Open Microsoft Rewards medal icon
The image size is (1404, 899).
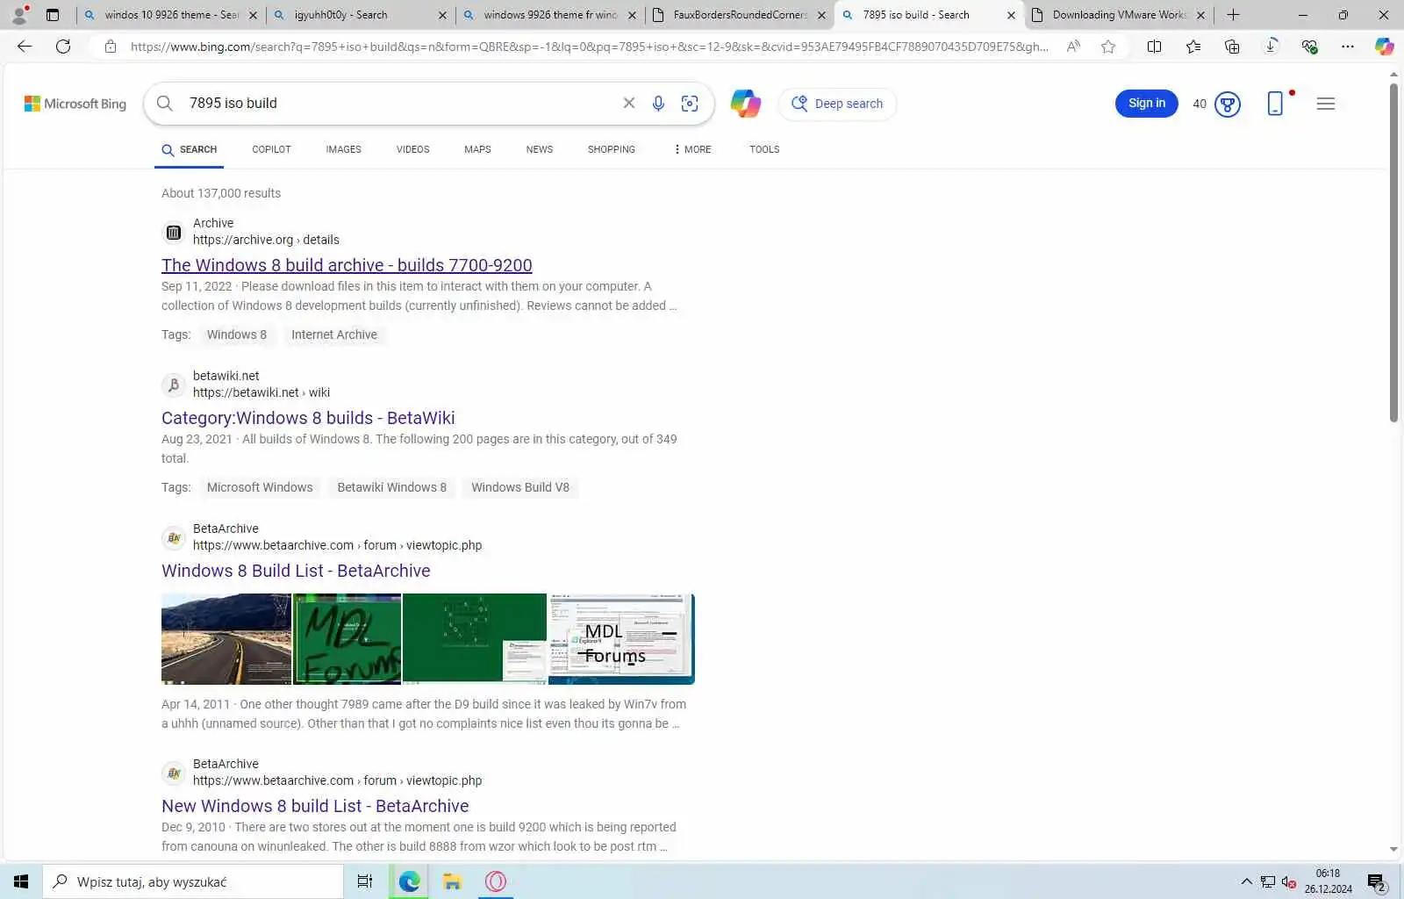[x=1228, y=104]
